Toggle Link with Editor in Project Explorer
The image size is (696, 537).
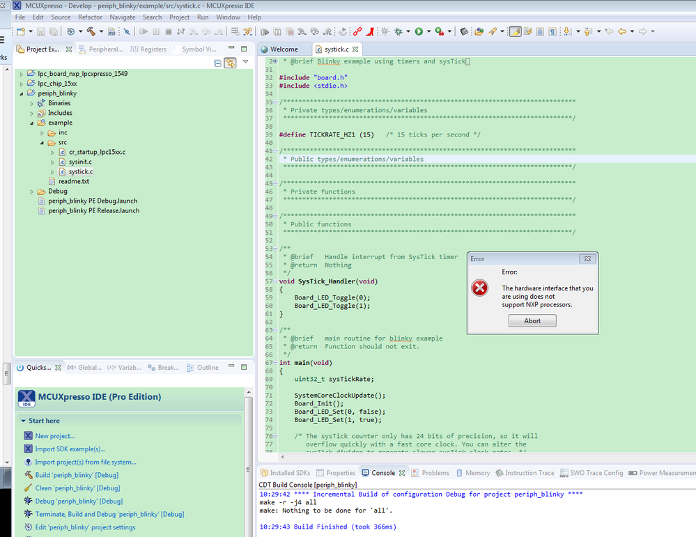tap(230, 63)
